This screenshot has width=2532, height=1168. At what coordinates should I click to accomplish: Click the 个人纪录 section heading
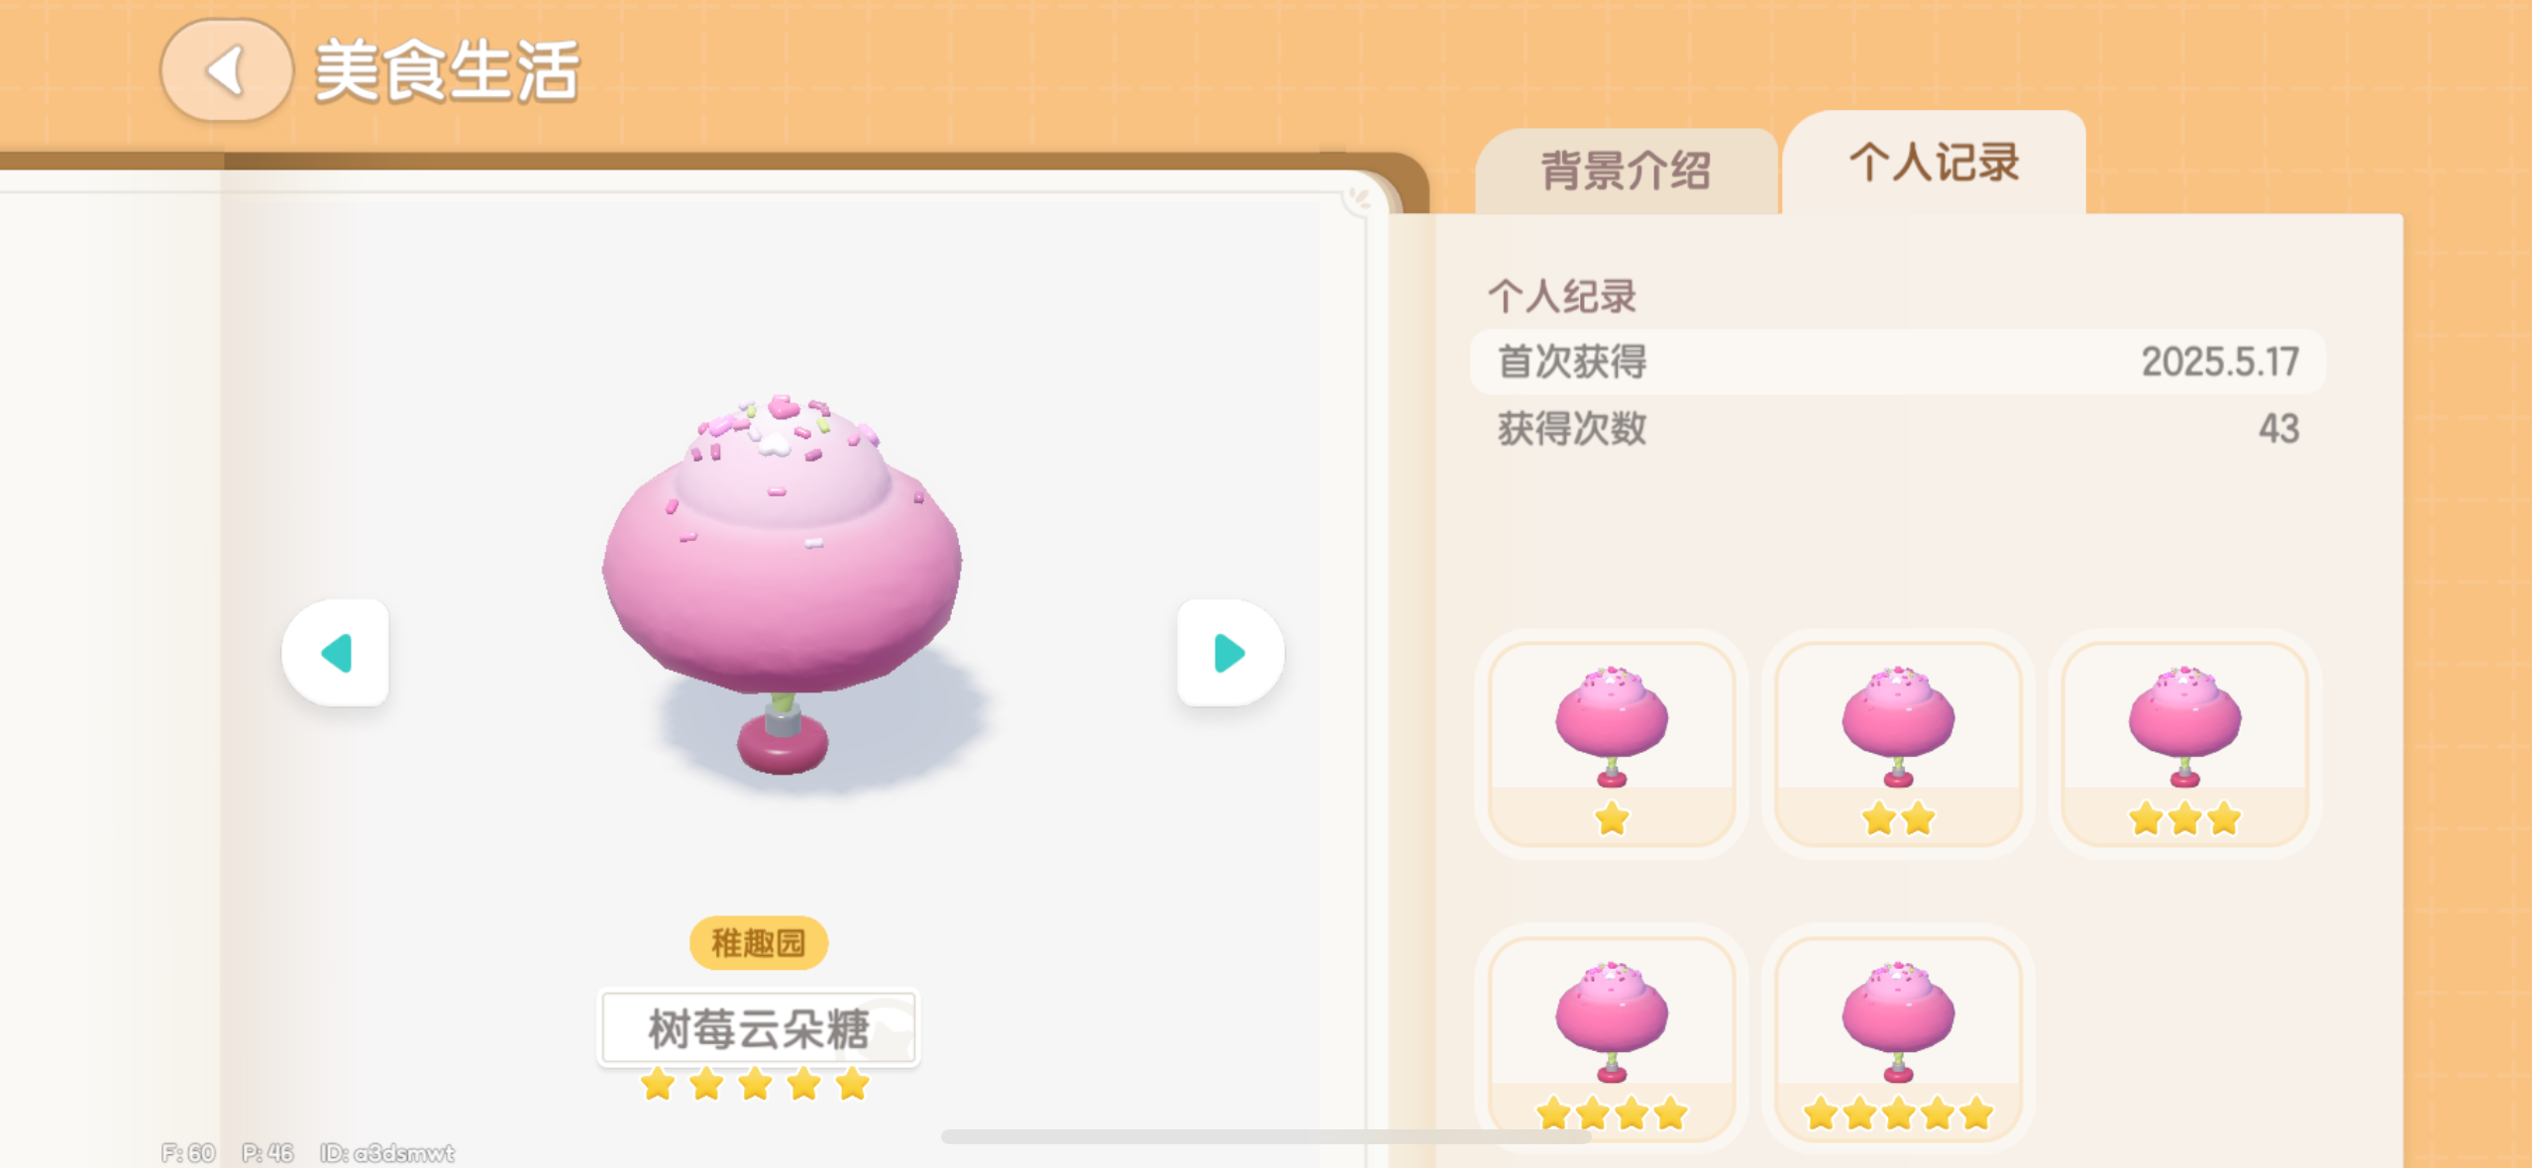point(1561,296)
